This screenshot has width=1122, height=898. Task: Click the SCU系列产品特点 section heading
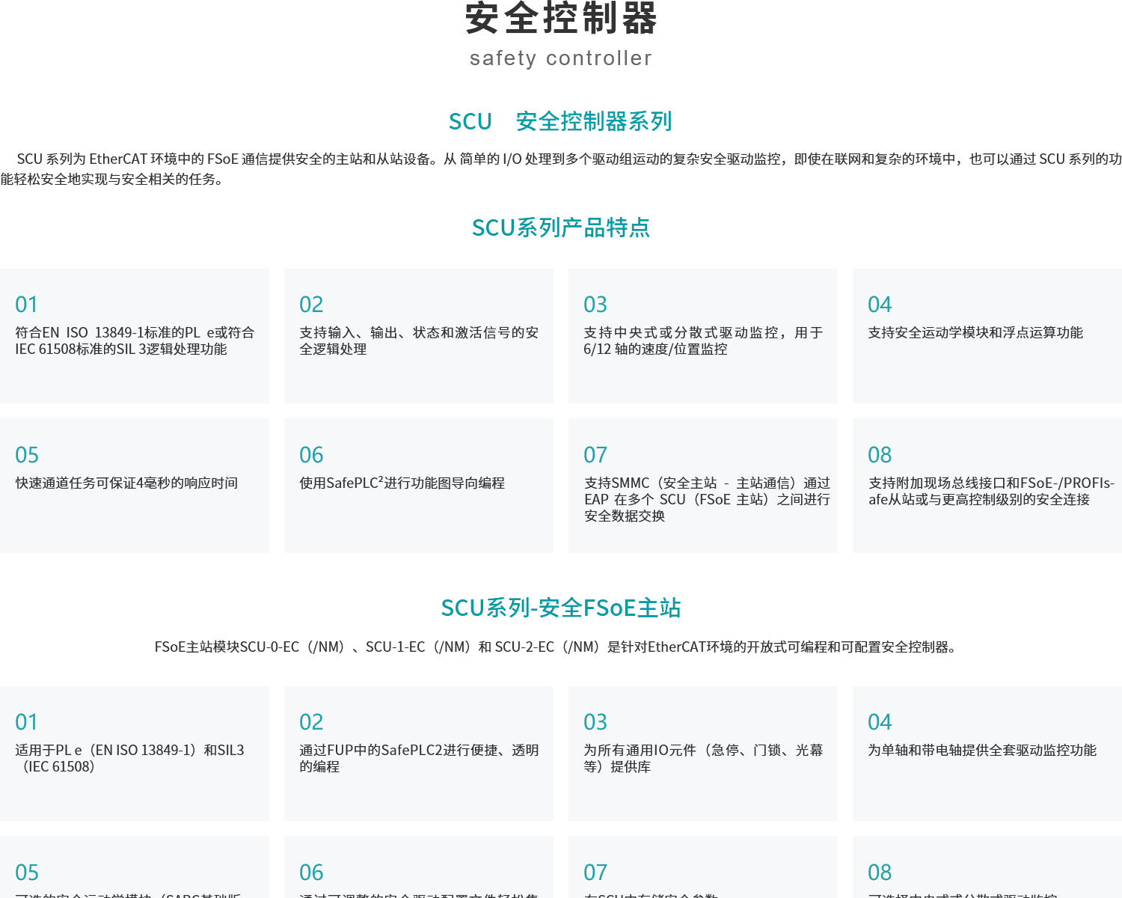(x=561, y=227)
